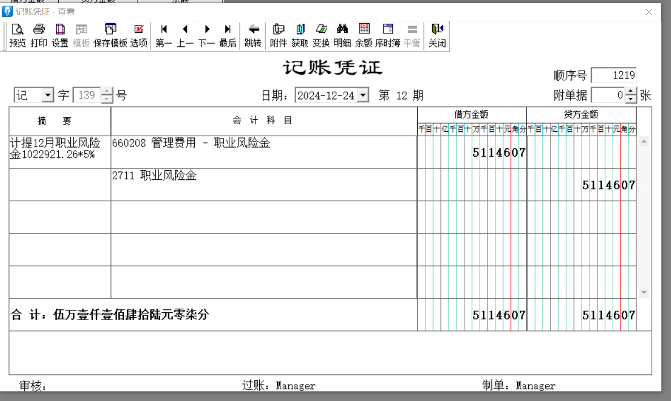Click the 顺序号 field showing 1219
Screen dimensions: 671x401
point(614,75)
